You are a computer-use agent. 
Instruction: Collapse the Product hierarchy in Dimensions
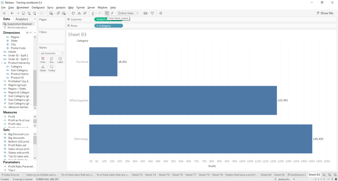click(x=2, y=63)
